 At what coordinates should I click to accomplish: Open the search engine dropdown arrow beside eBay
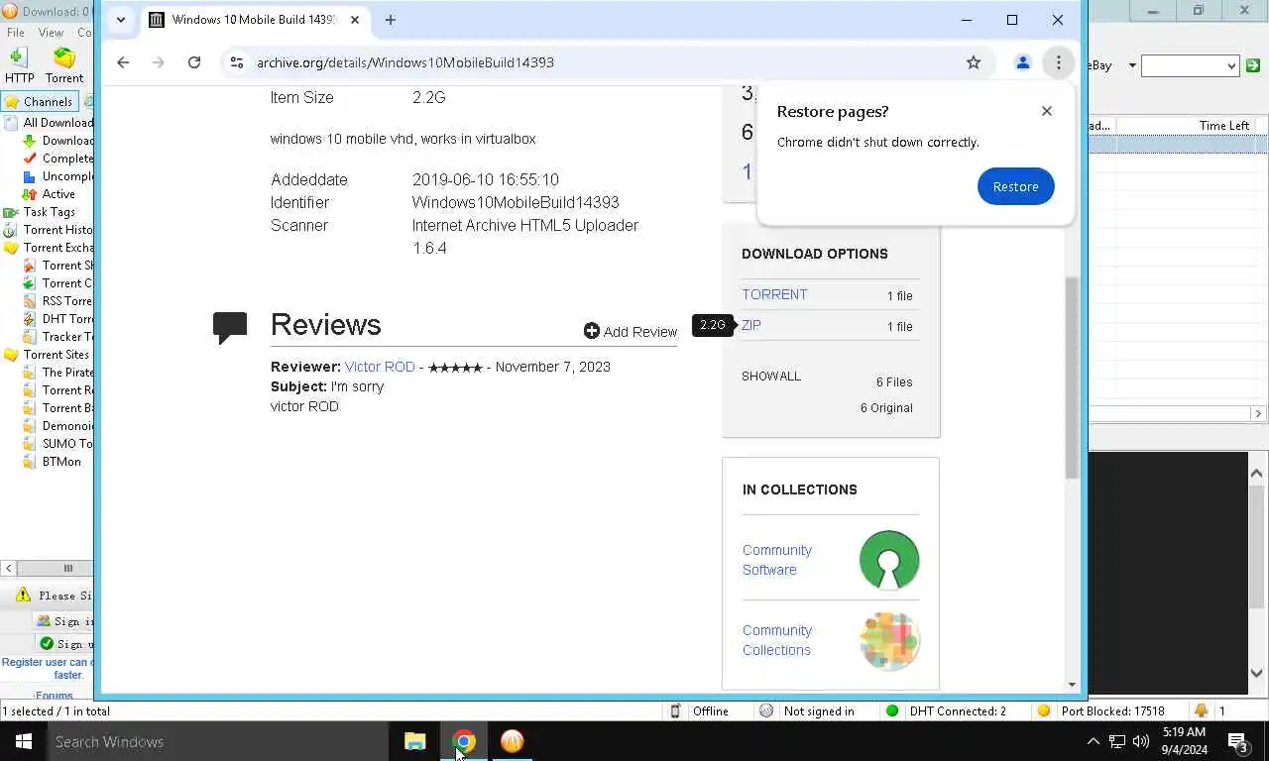[x=1131, y=65]
